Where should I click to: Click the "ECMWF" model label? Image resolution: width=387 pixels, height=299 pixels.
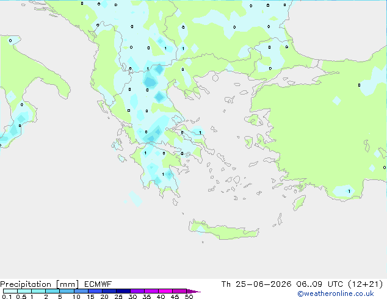98,284
